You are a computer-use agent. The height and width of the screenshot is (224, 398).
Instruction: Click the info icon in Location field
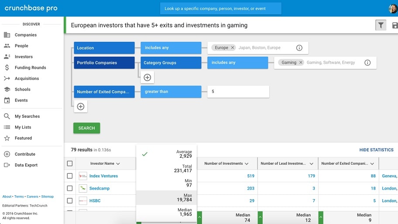click(299, 48)
